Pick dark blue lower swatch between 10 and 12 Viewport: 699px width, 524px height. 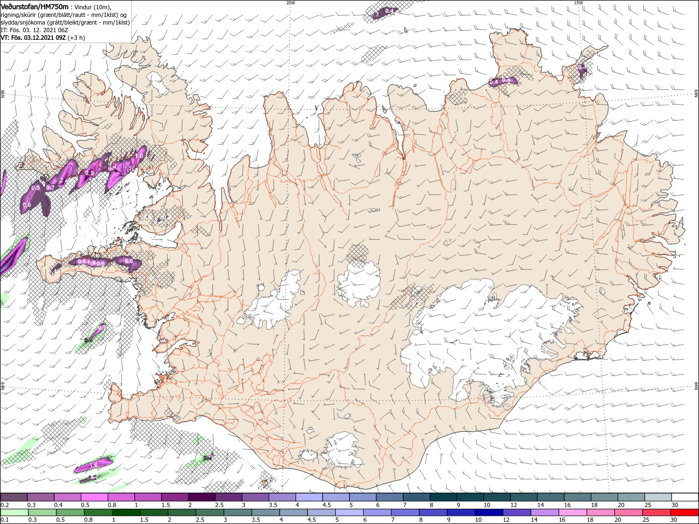(489, 513)
